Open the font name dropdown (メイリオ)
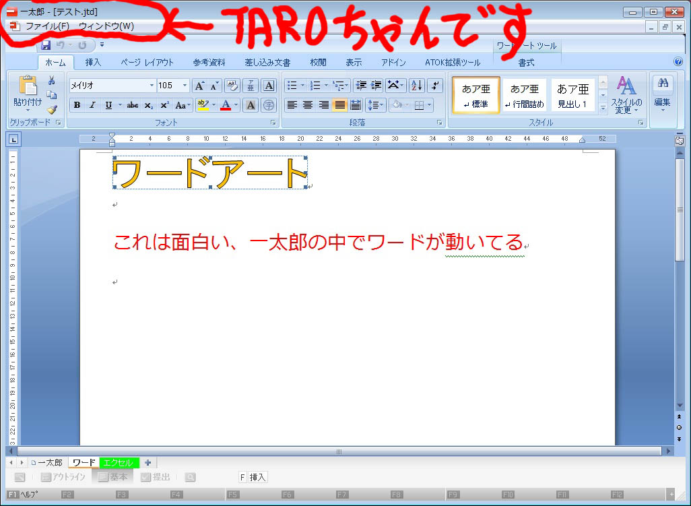Image resolution: width=691 pixels, height=506 pixels. pyautogui.click(x=152, y=85)
